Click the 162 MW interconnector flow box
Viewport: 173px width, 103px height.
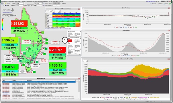click(x=8, y=56)
